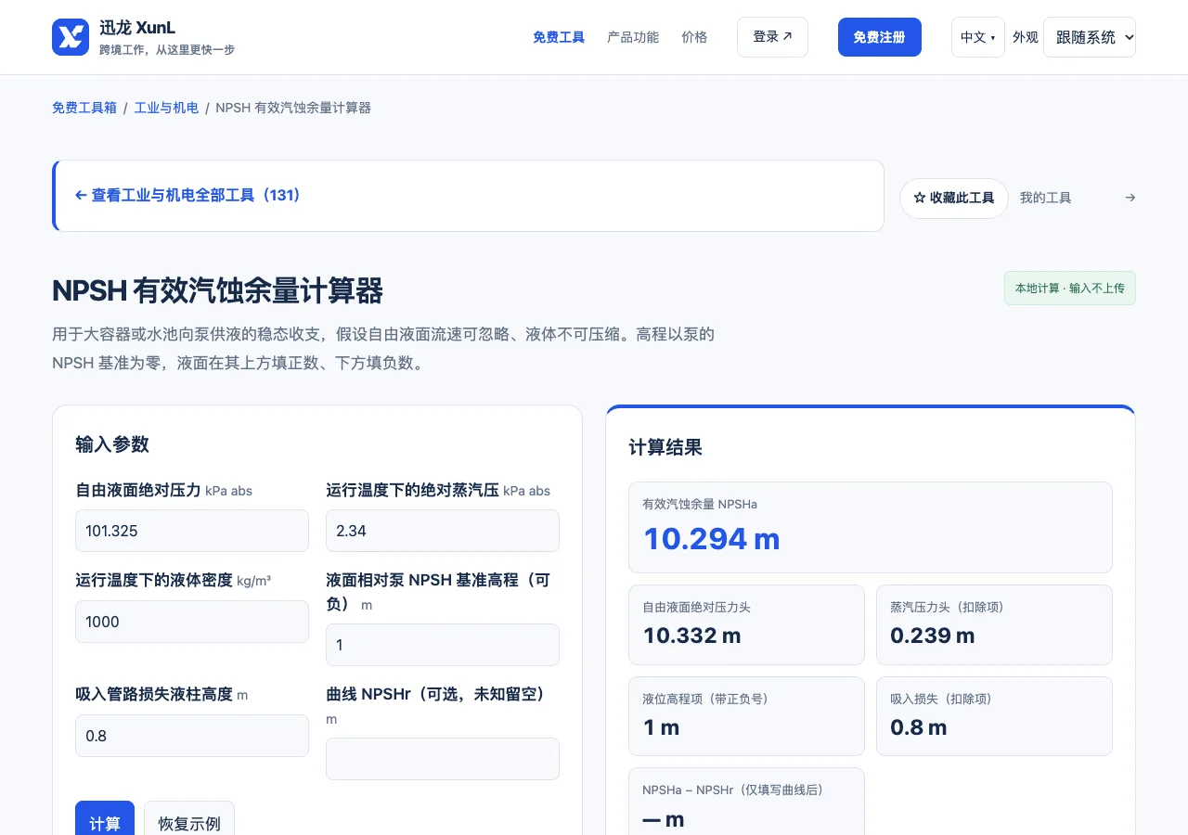
Task: Click the XunL logo icon
Action: pyautogui.click(x=71, y=37)
